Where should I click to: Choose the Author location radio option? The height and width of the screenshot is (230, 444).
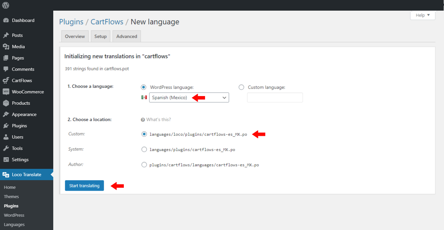point(144,165)
